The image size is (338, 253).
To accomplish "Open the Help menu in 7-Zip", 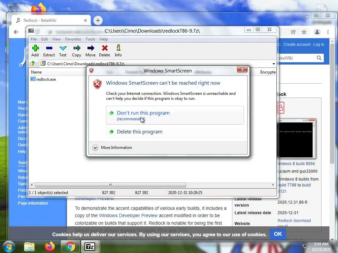I will (x=104, y=39).
